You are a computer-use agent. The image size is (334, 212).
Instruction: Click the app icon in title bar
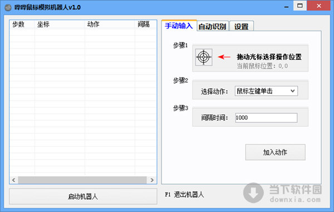[8, 7]
